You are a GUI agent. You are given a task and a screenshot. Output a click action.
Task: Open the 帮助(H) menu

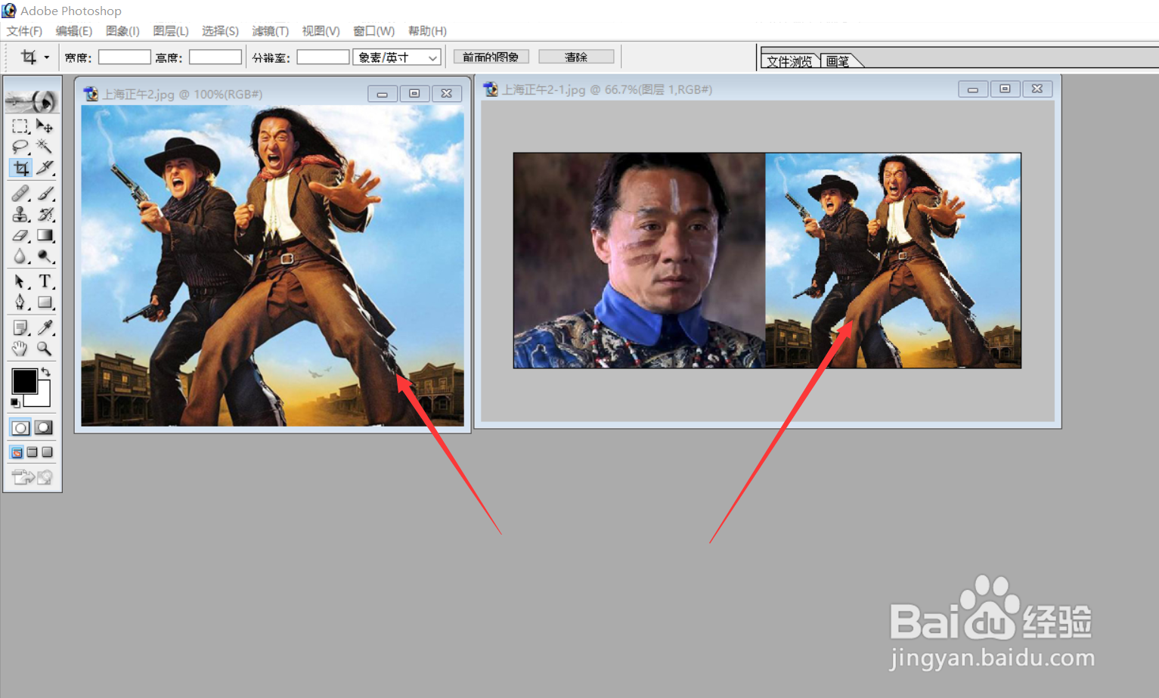[x=427, y=31]
